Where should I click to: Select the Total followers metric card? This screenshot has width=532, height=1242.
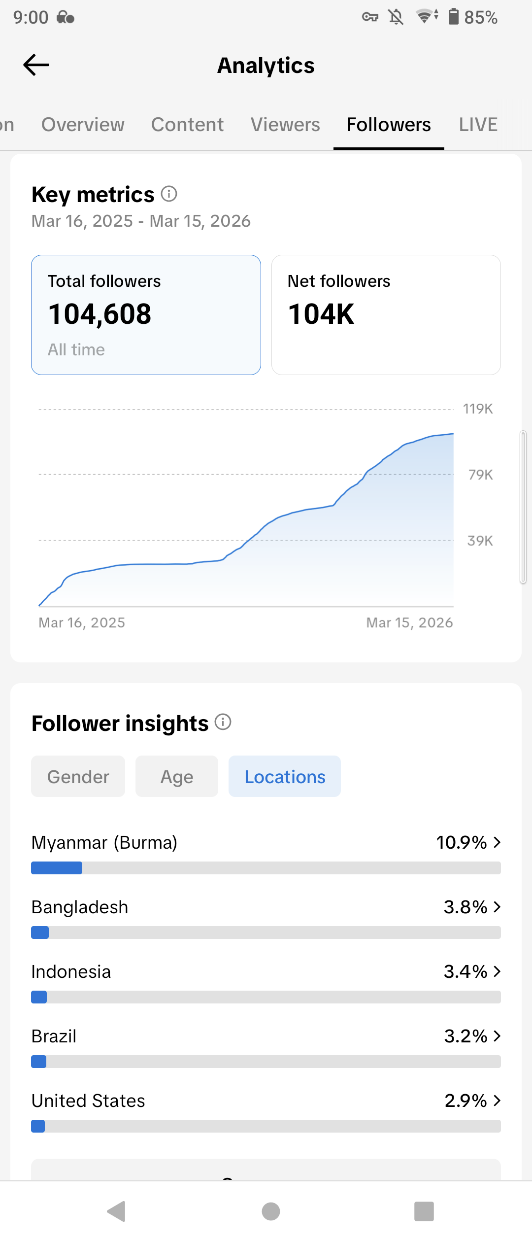(146, 315)
